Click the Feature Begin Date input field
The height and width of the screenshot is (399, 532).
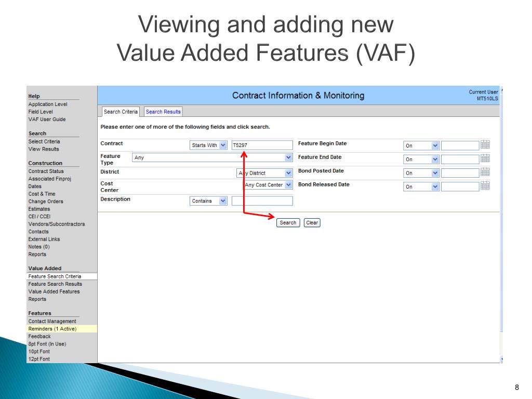coord(460,145)
